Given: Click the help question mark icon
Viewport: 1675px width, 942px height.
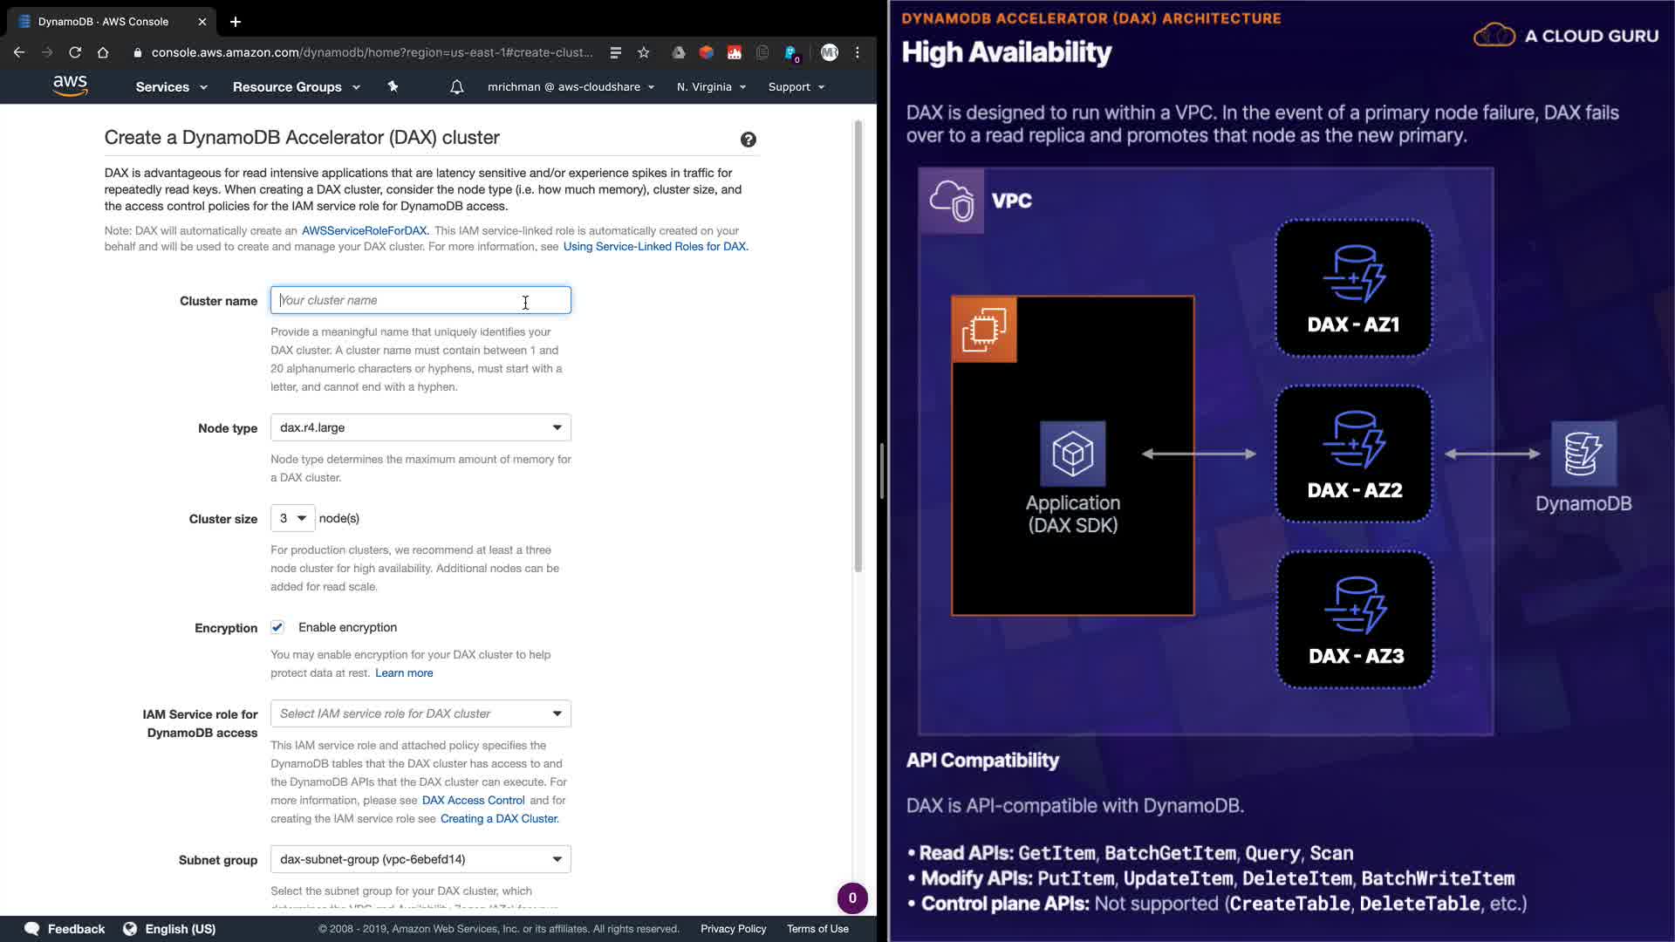Looking at the screenshot, I should (748, 140).
